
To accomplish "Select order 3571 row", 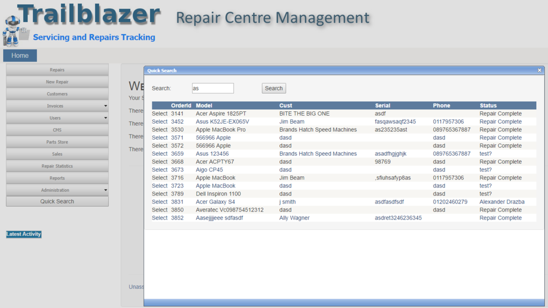I will (160, 138).
